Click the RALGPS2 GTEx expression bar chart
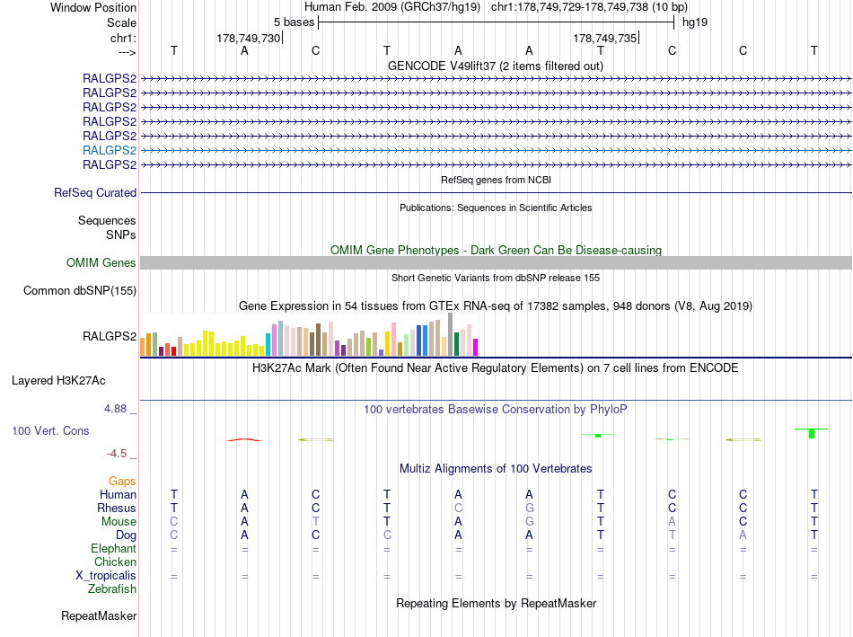Image resolution: width=853 pixels, height=637 pixels. [309, 335]
